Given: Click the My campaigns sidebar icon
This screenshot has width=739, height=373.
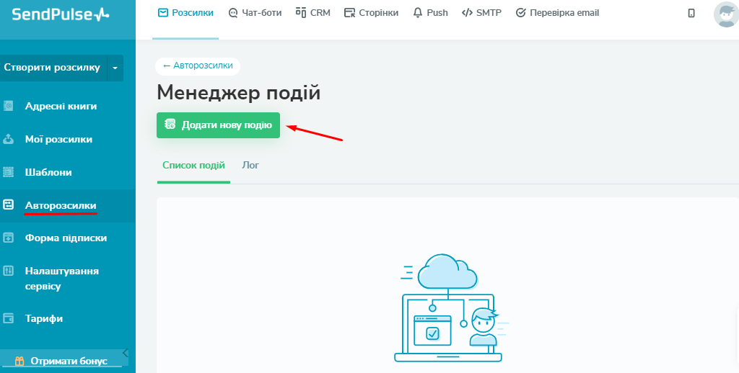Looking at the screenshot, I should 9,139.
